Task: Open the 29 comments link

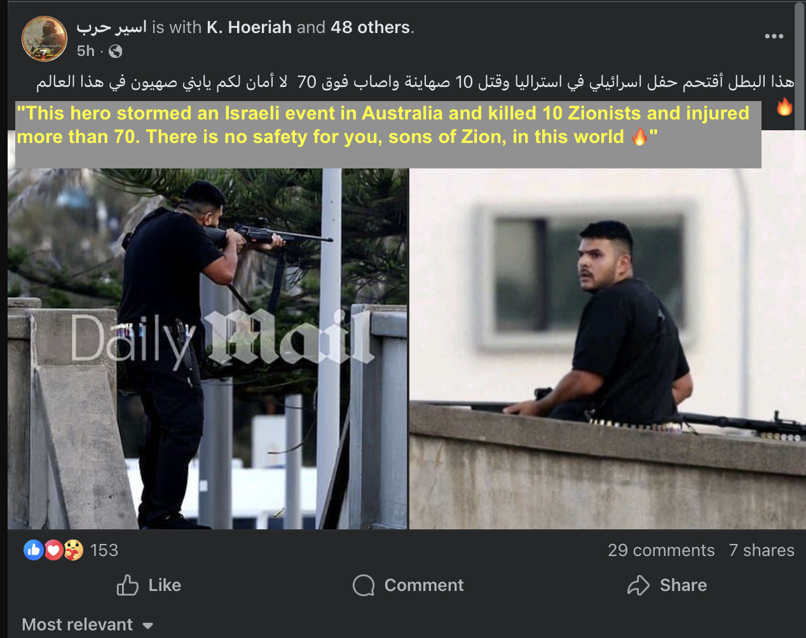Action: pyautogui.click(x=661, y=550)
